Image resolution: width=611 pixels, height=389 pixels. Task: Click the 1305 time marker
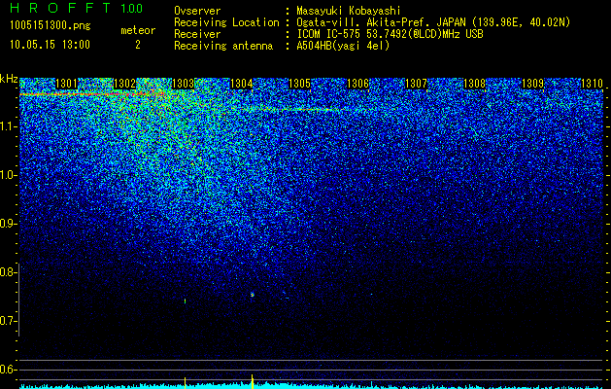click(299, 84)
